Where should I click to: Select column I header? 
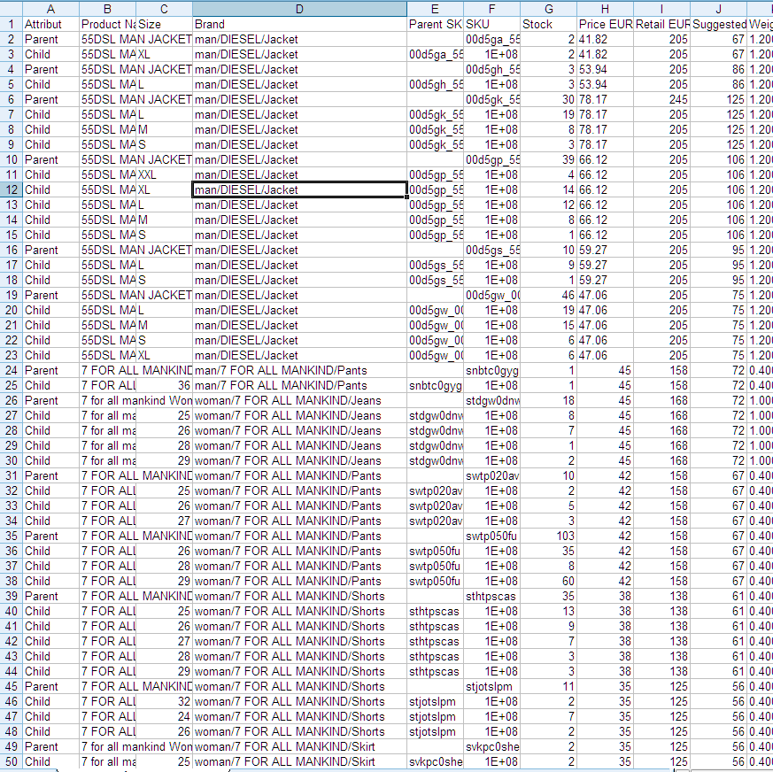pos(662,9)
